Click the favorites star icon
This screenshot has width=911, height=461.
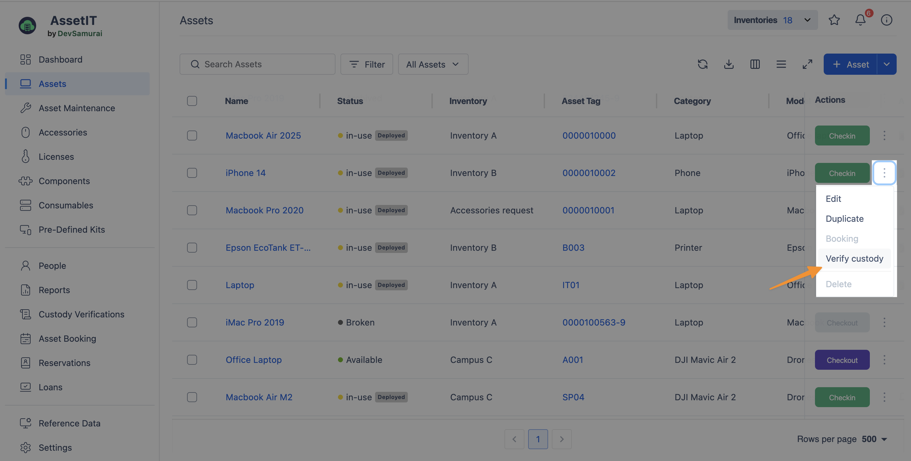pos(834,20)
